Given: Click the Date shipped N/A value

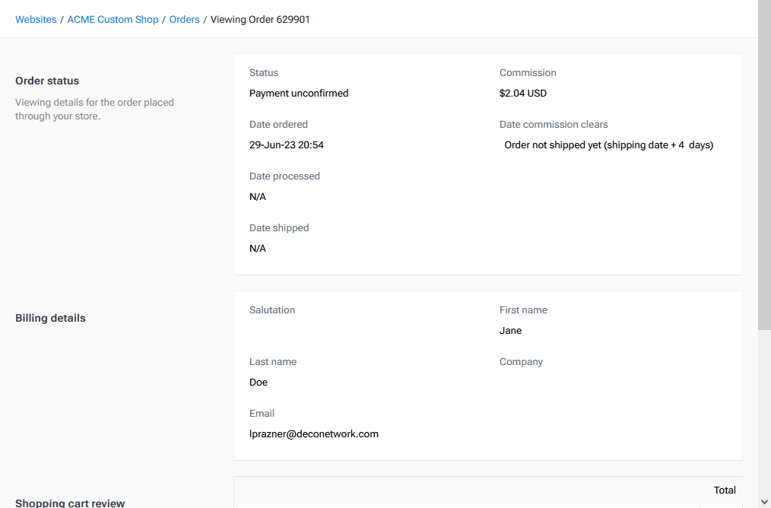Looking at the screenshot, I should [x=256, y=248].
